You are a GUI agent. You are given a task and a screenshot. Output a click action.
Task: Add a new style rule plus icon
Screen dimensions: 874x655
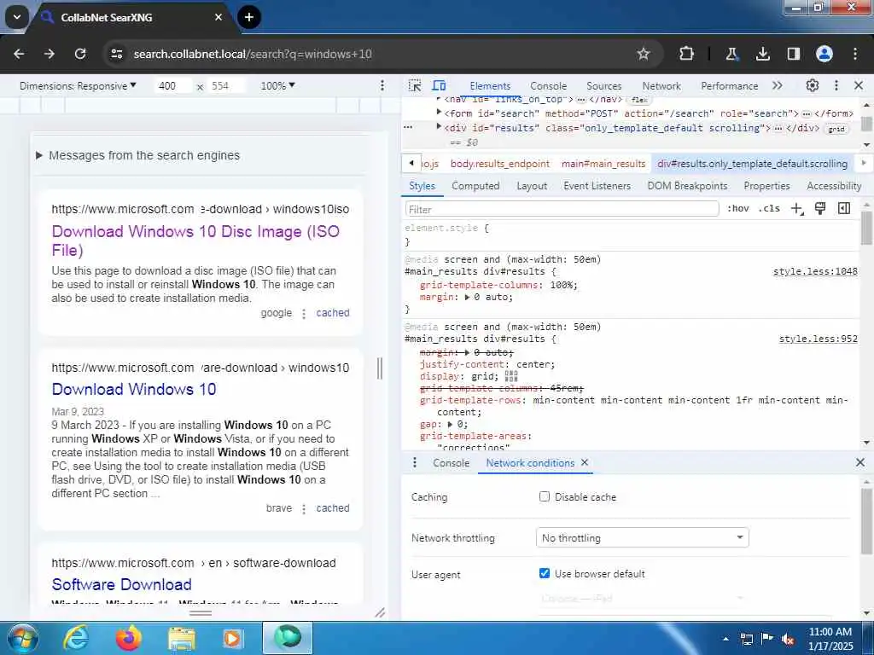tap(797, 209)
